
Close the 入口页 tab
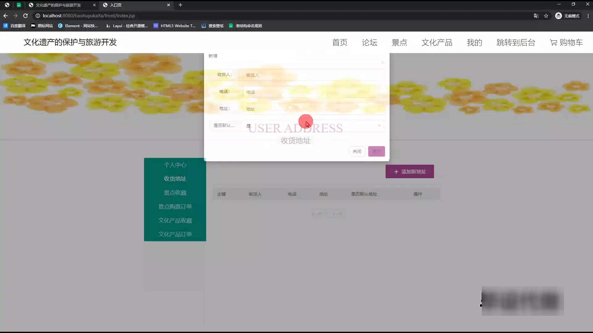point(168,5)
